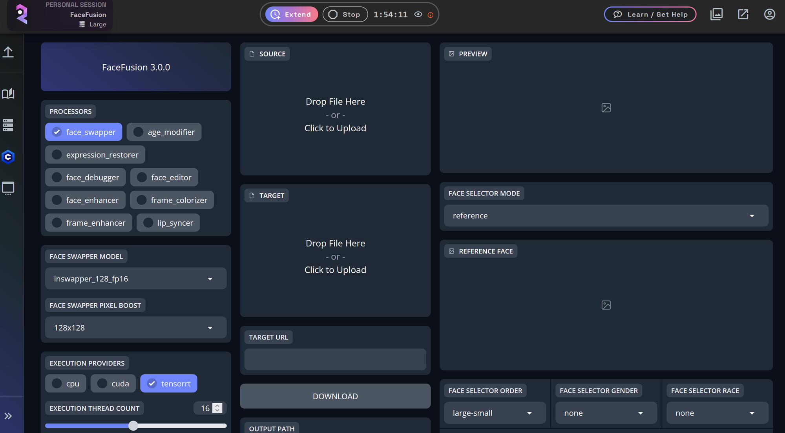The width and height of the screenshot is (785, 433).
Task: Select the upload icon in the left sidebar
Action: click(x=8, y=52)
